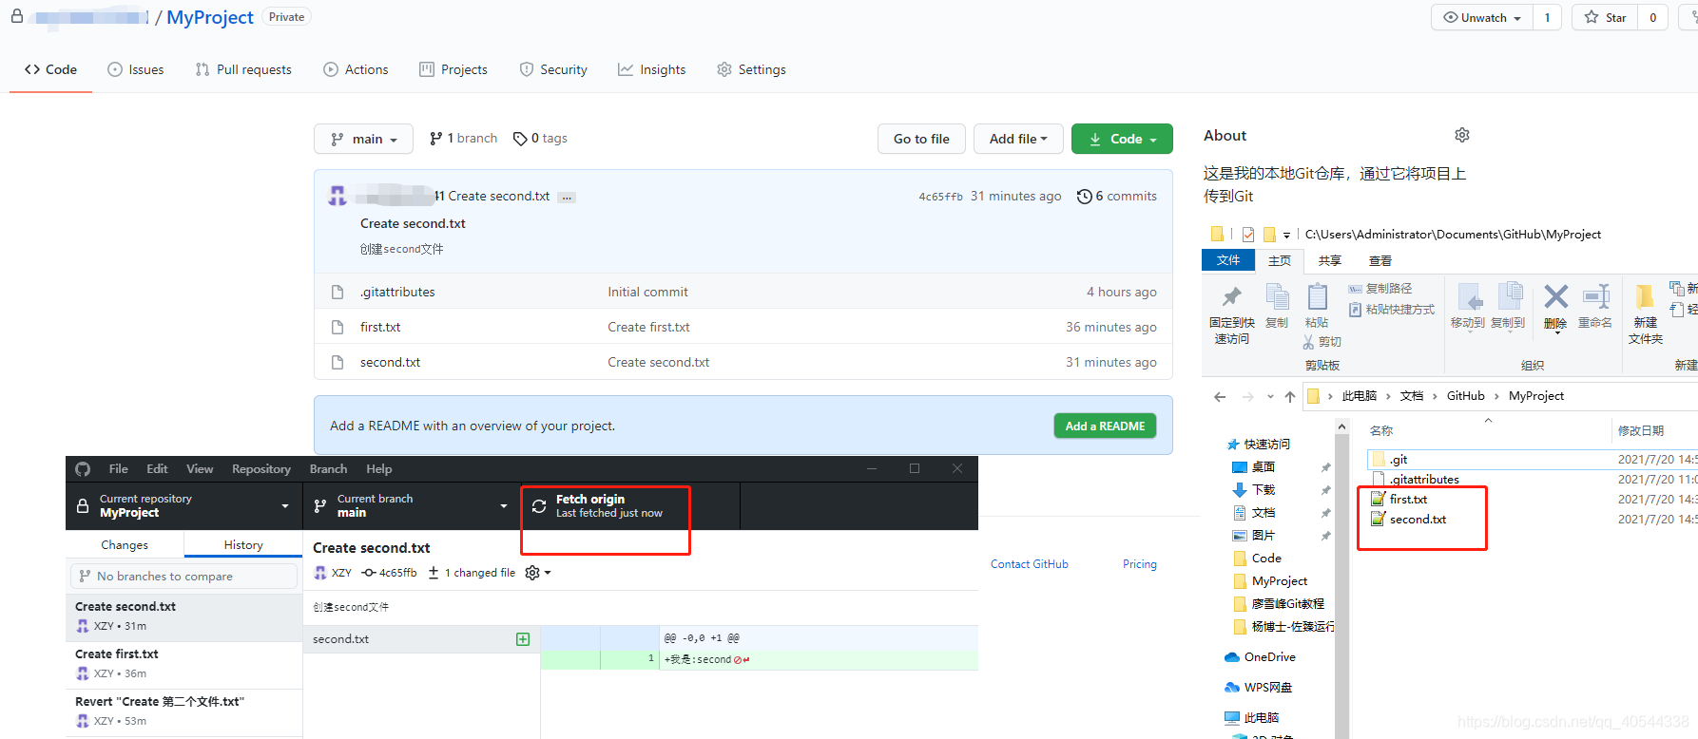Open the Issues tab
This screenshot has width=1698, height=739.
pos(136,69)
